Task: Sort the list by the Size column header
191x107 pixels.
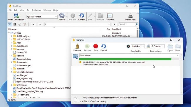Action: [108, 29]
